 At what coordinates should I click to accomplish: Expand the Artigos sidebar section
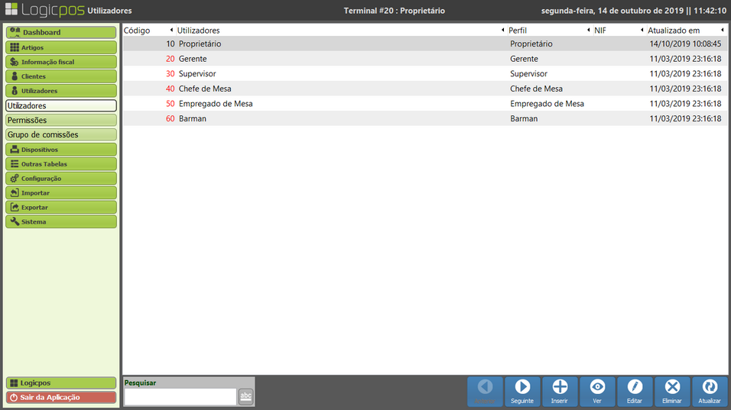point(61,47)
